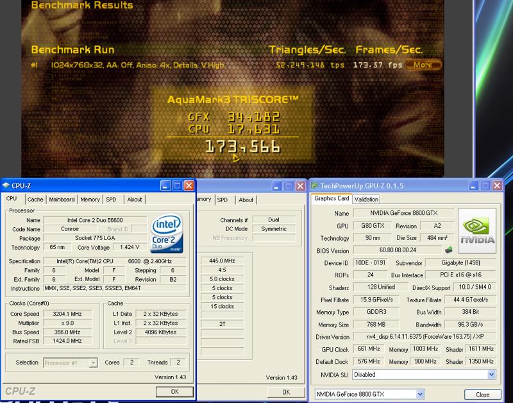The image size is (513, 403).
Task: Click the BIOS save chip icon
Action: 449,250
